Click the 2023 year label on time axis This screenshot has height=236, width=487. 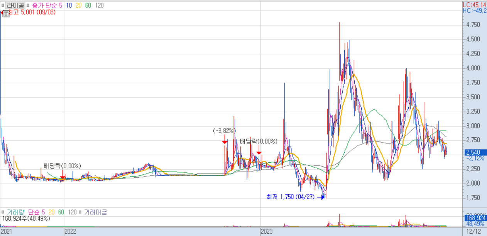point(267,232)
